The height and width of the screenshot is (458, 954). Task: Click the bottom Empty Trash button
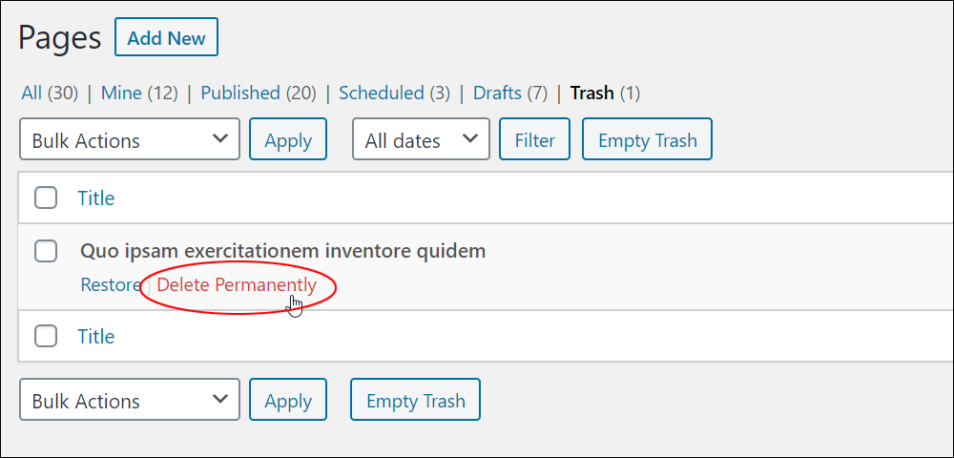416,400
